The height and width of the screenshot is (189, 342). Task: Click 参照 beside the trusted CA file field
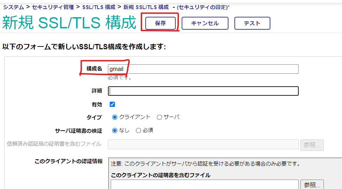(312, 145)
